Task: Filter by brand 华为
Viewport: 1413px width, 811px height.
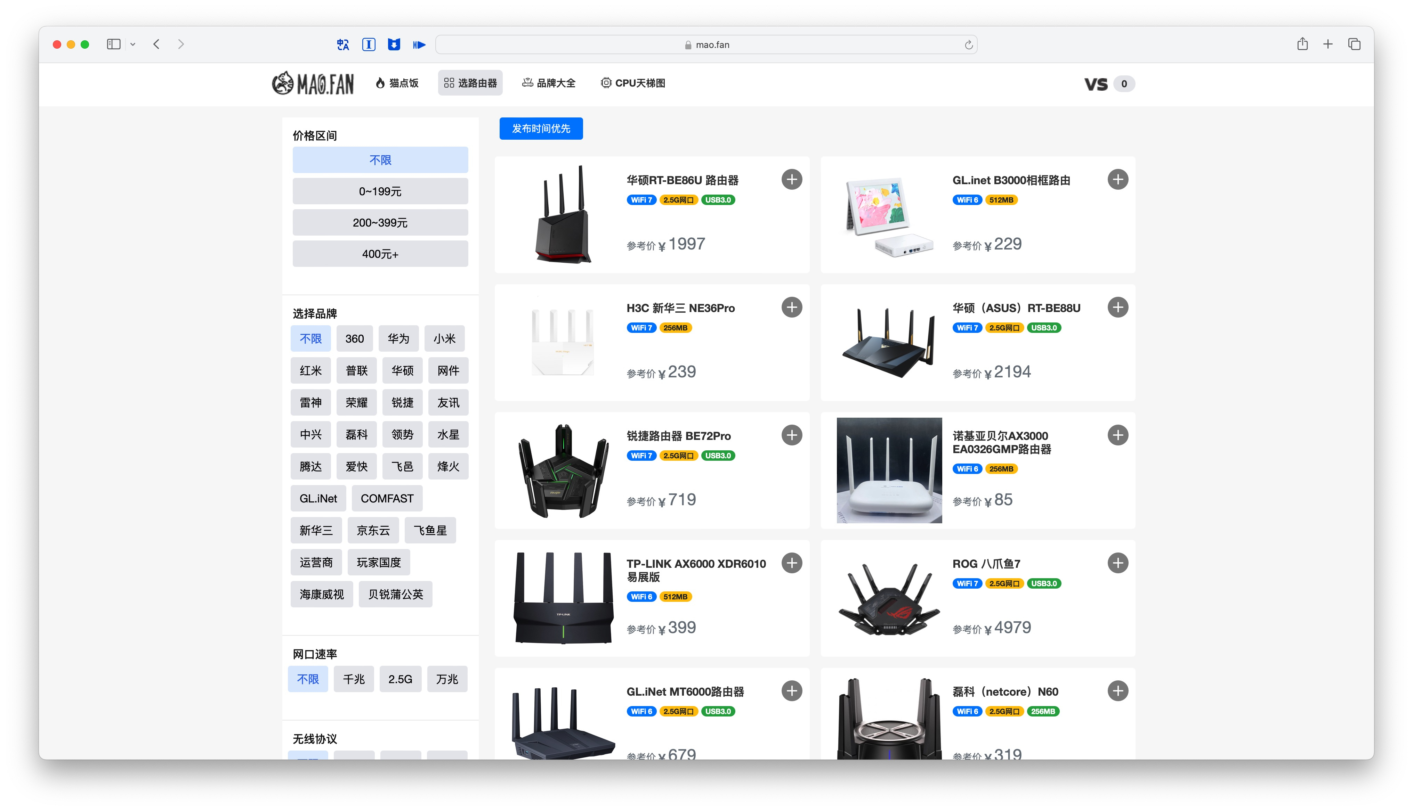Action: 398,339
